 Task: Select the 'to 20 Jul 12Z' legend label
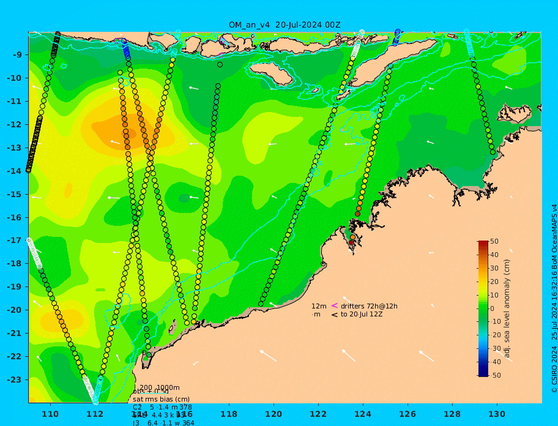[x=361, y=314]
